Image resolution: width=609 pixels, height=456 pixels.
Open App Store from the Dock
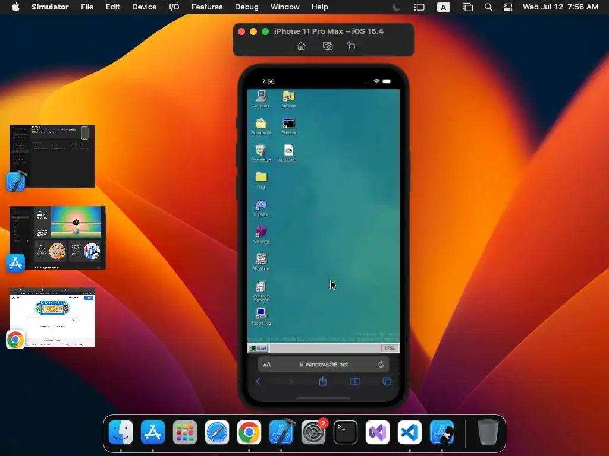point(153,432)
